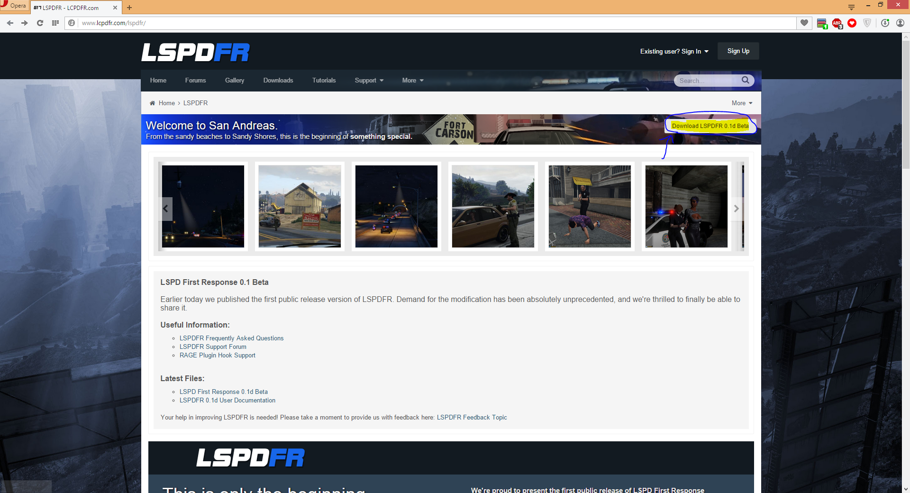Open the Home navigation item
Viewport: 910px width, 493px height.
[158, 81]
